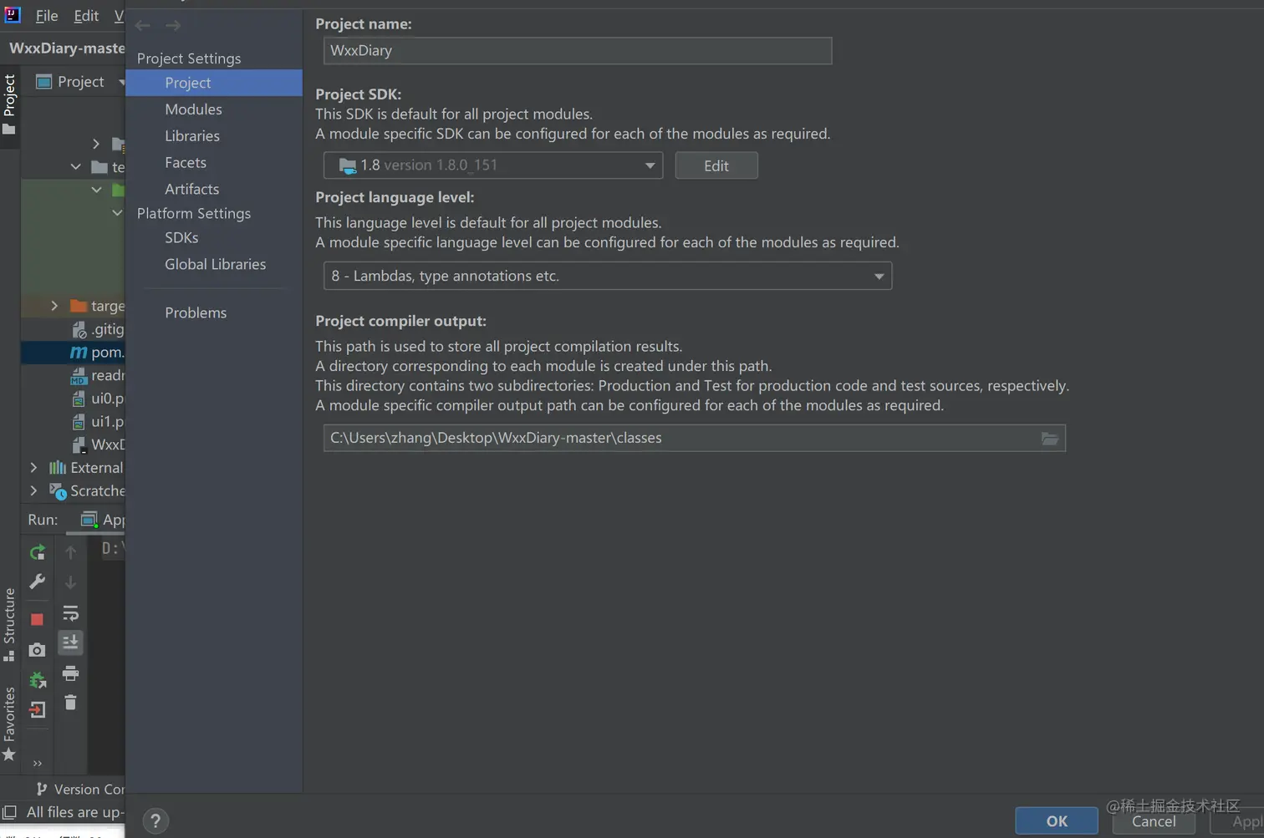
Task: Open the Project language level dropdown
Action: pyautogui.click(x=608, y=276)
